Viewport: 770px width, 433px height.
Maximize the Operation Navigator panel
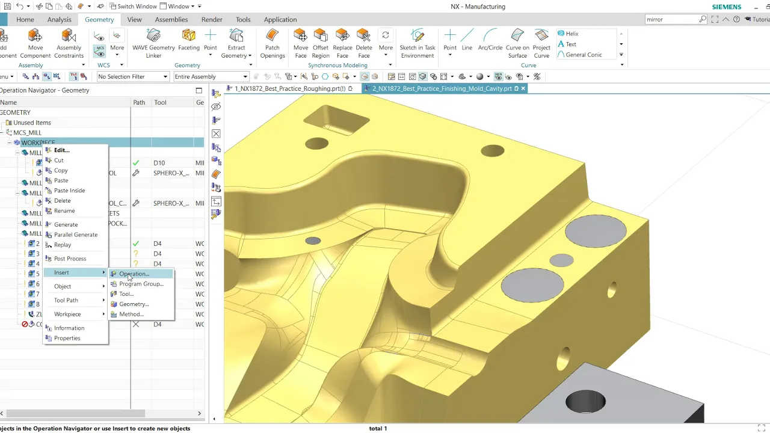[x=199, y=90]
